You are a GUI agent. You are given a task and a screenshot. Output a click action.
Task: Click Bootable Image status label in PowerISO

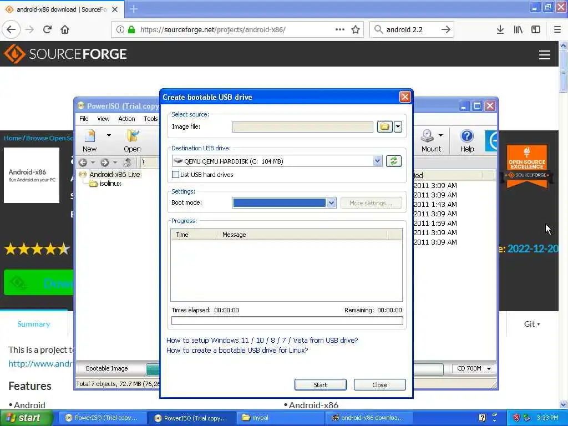pos(107,368)
